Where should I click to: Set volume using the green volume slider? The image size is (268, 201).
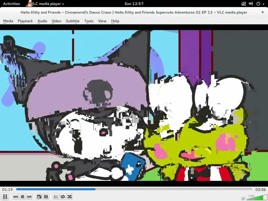[x=257, y=197]
